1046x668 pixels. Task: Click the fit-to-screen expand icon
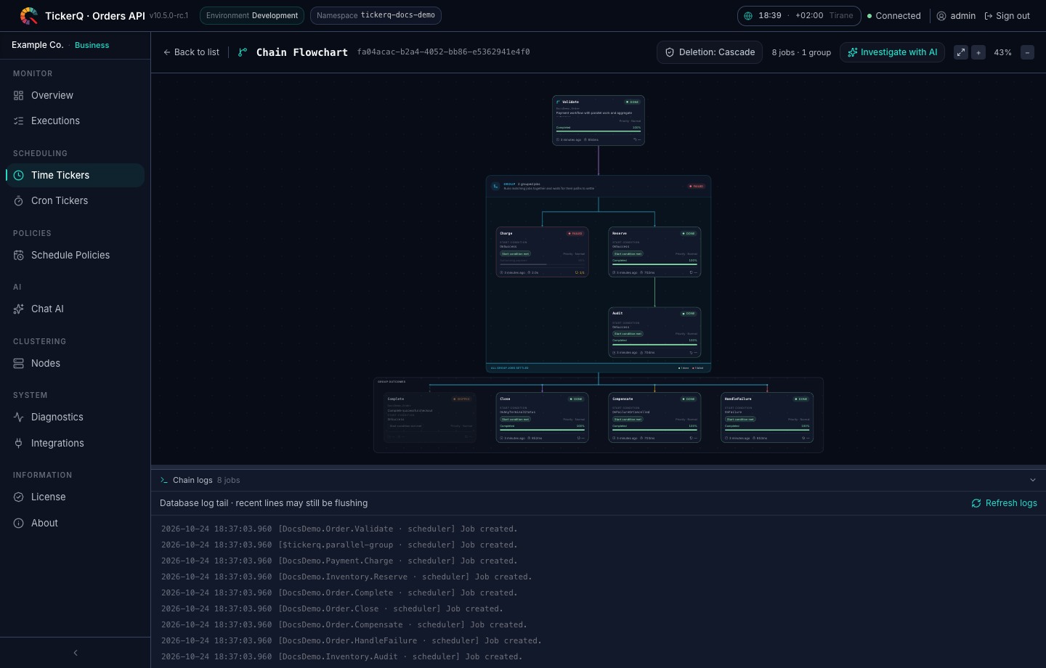tap(961, 52)
